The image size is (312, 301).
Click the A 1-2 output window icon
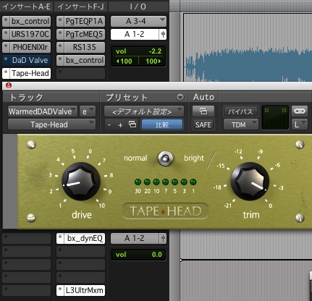tap(163, 34)
